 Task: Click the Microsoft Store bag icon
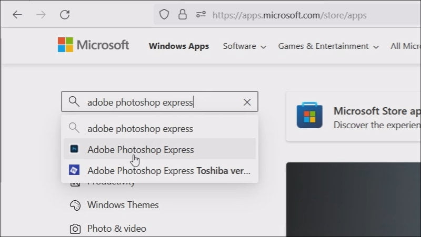click(x=309, y=115)
